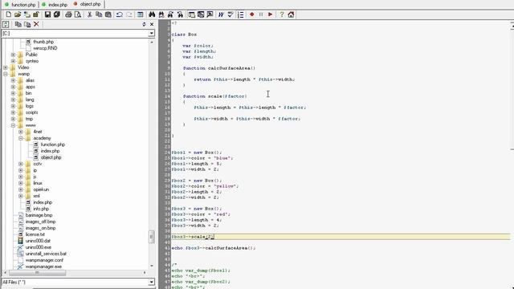Screen dimensions: 514x289
Task: Close the file tree panel
Action: click(152, 24)
